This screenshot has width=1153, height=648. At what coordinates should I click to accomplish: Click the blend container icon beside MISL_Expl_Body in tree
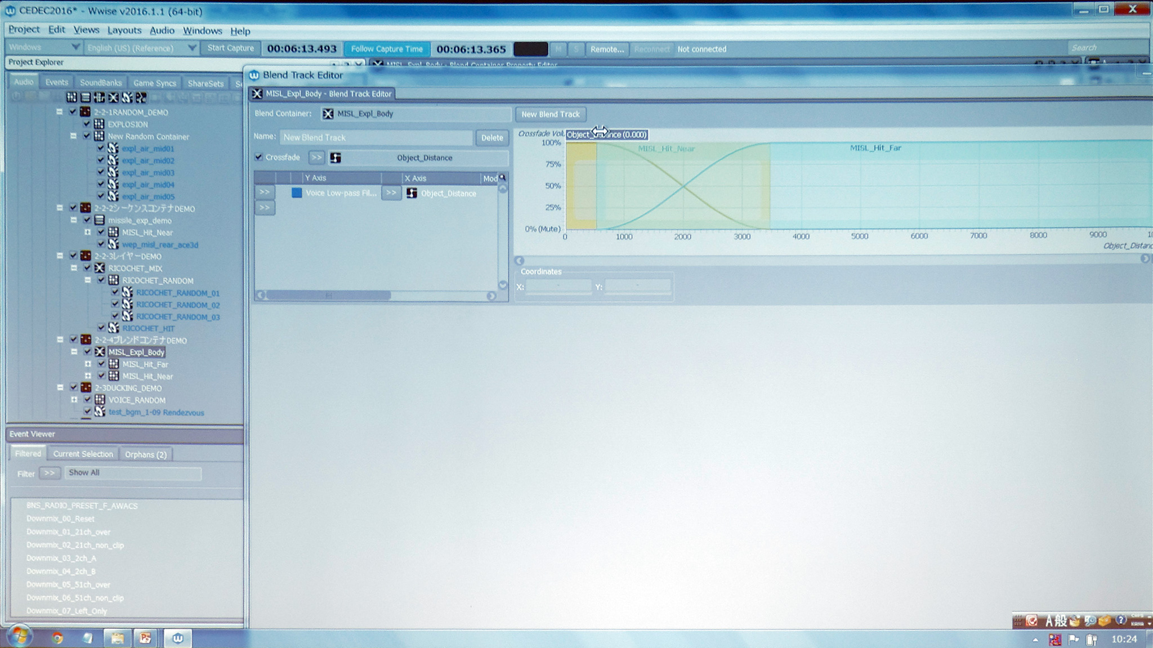[100, 352]
